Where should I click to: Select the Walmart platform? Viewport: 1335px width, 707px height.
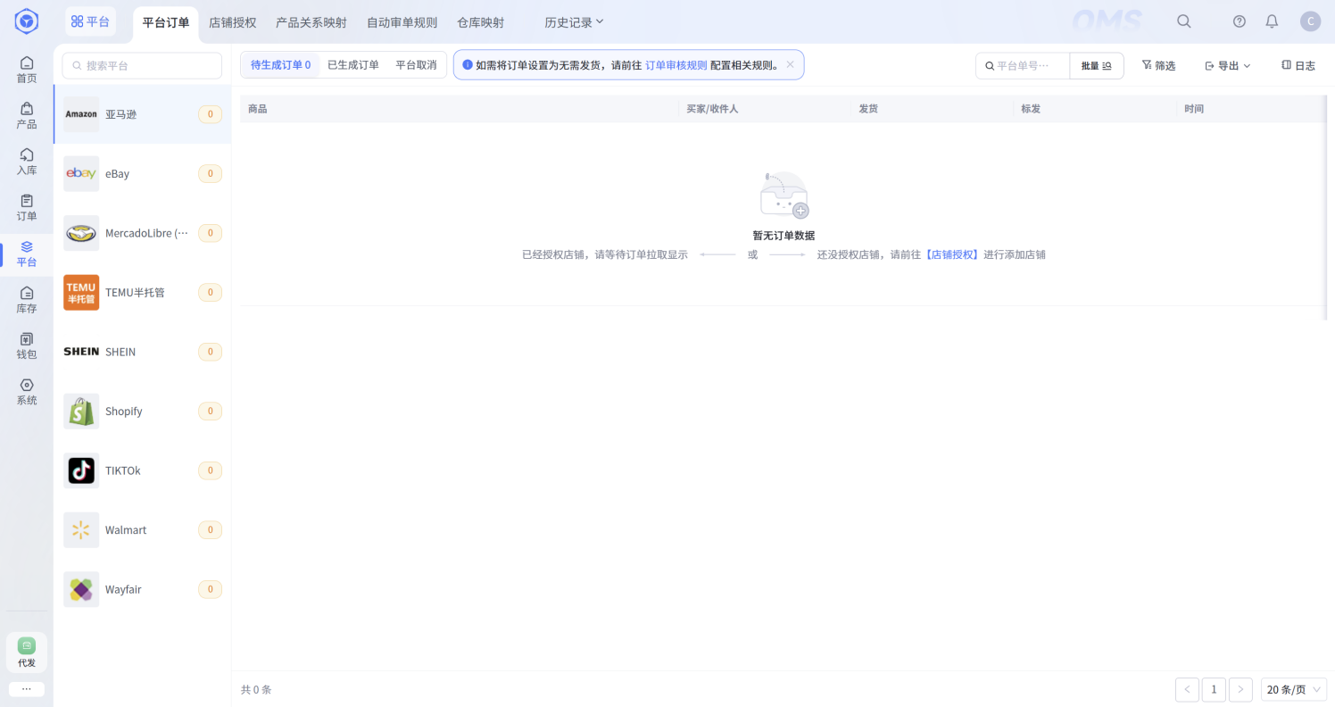pos(143,529)
